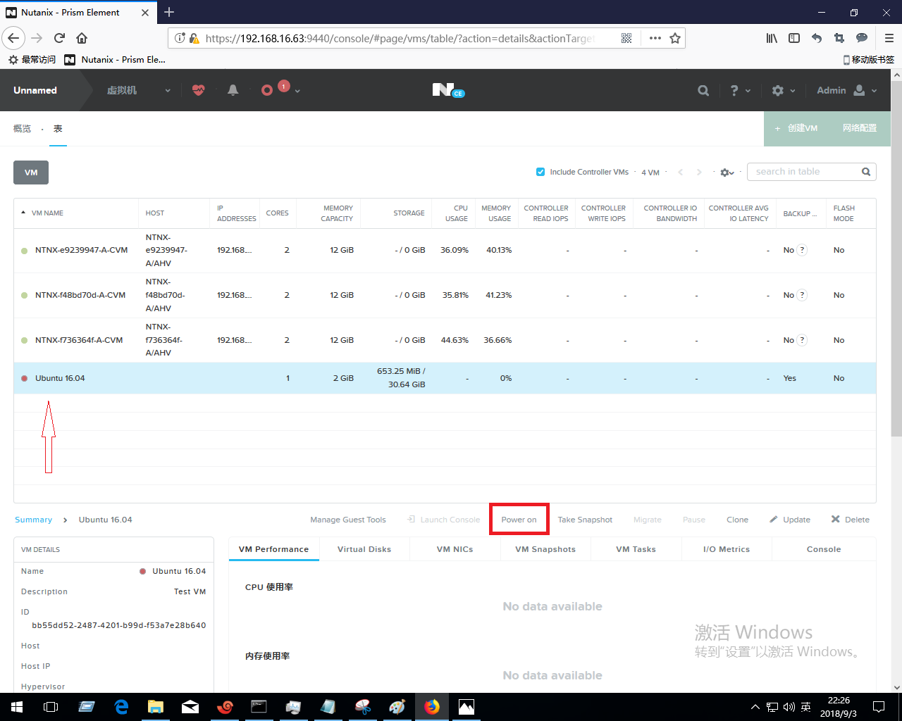
Task: Open the tasks circle icon with badge
Action: tap(267, 90)
